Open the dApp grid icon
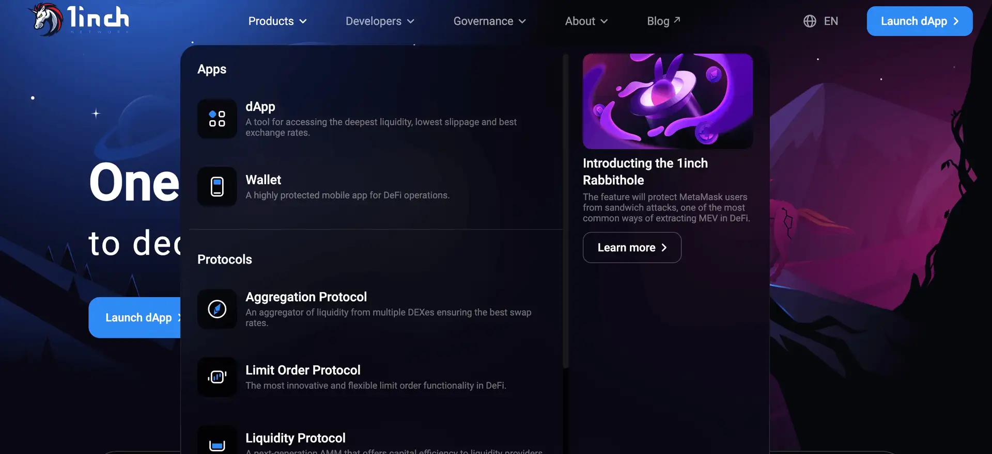 click(217, 119)
